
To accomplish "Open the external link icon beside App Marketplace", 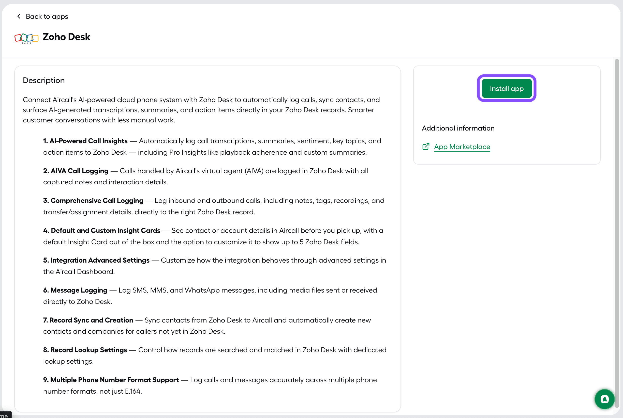I will [x=426, y=147].
